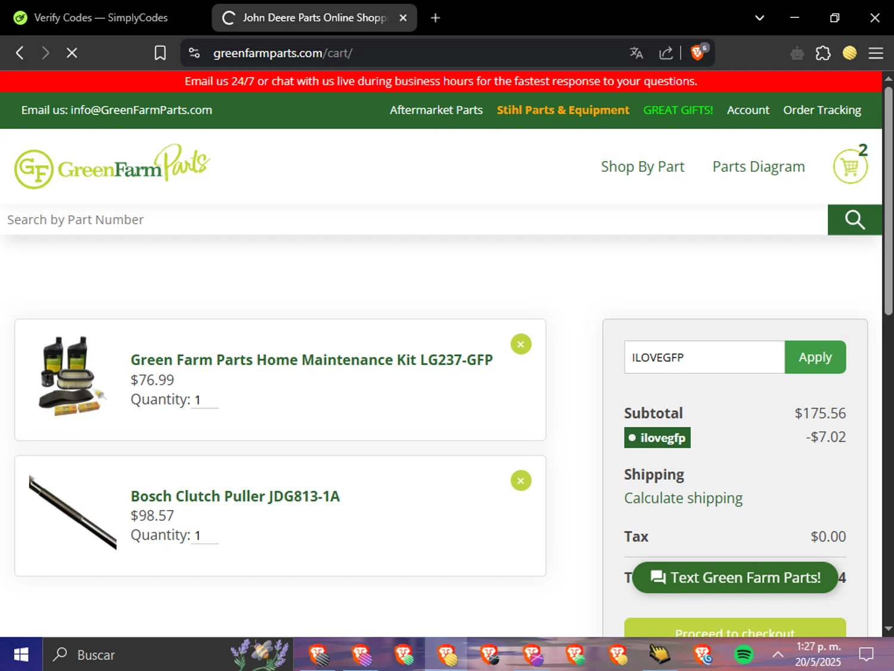Image resolution: width=894 pixels, height=671 pixels.
Task: Remove the Home Maintenance Kit from cart
Action: [521, 344]
